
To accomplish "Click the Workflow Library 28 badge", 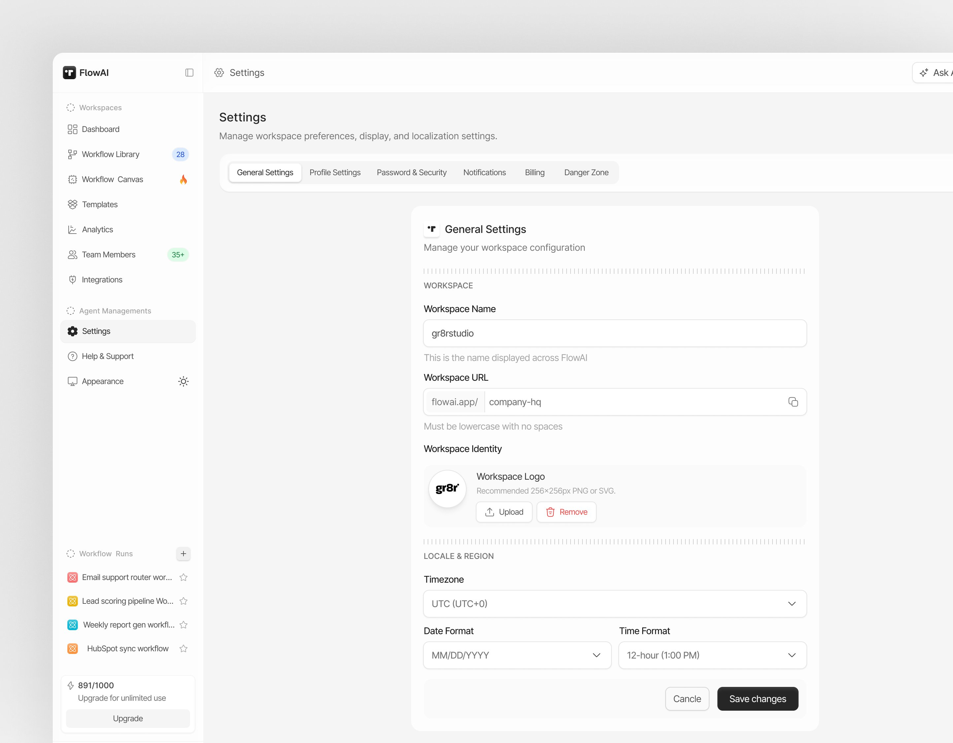I will pos(180,154).
